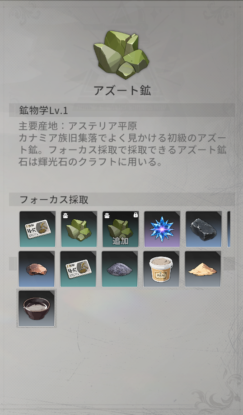
Task: Select the ticket item beside the copper ore
Action: coord(78,269)
